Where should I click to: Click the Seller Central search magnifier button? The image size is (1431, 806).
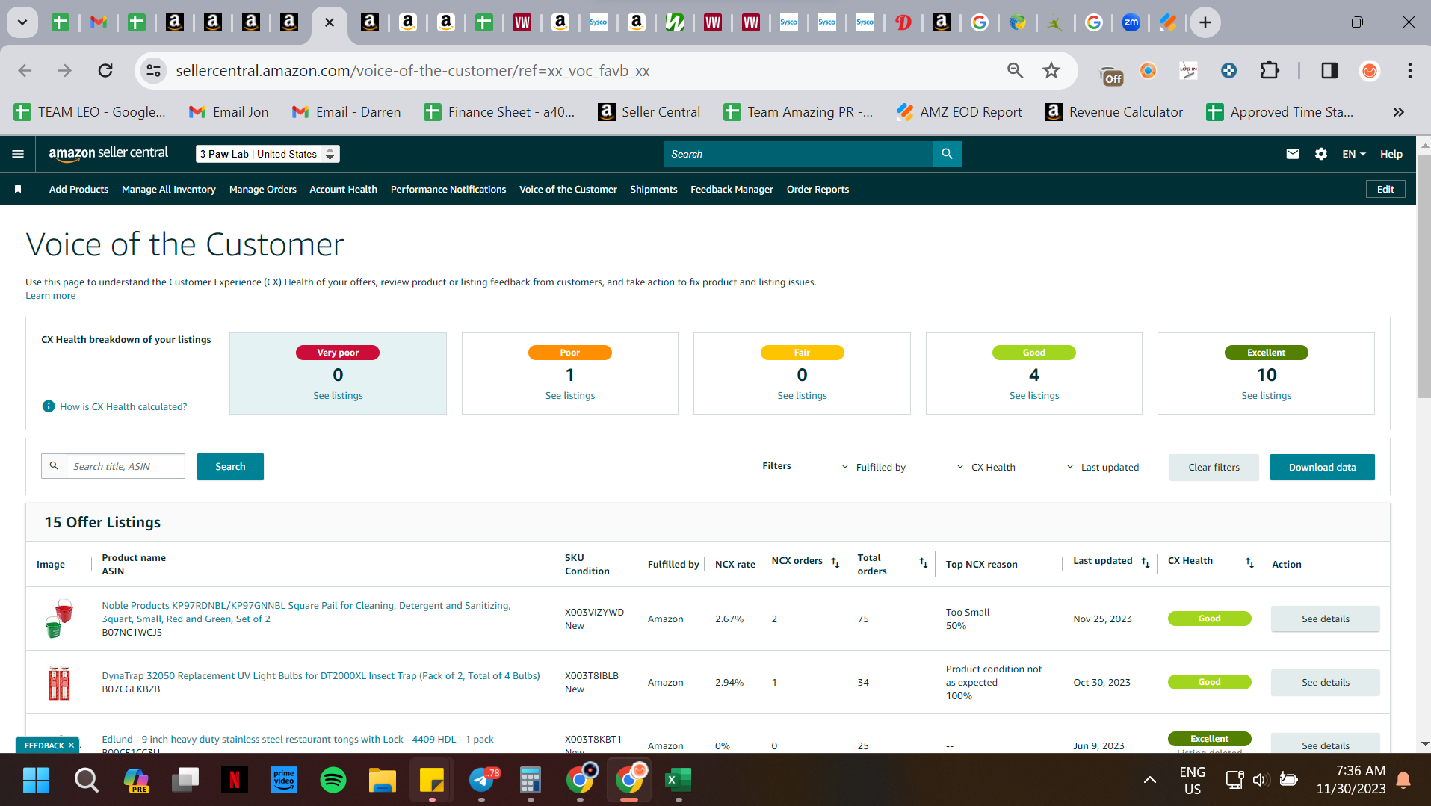[x=947, y=154]
